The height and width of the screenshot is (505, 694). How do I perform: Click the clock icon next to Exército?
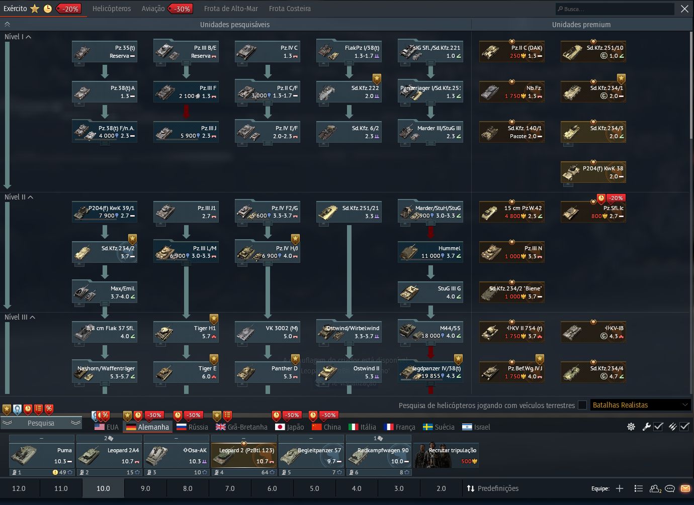[x=48, y=9]
